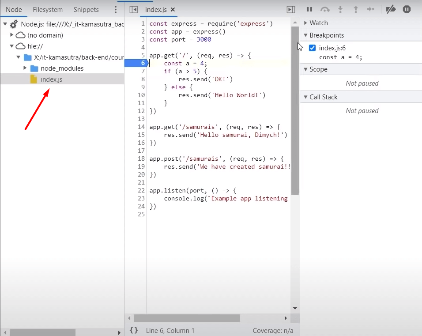Image resolution: width=422 pixels, height=336 pixels.
Task: Expand the Watch section
Action: [x=318, y=23]
